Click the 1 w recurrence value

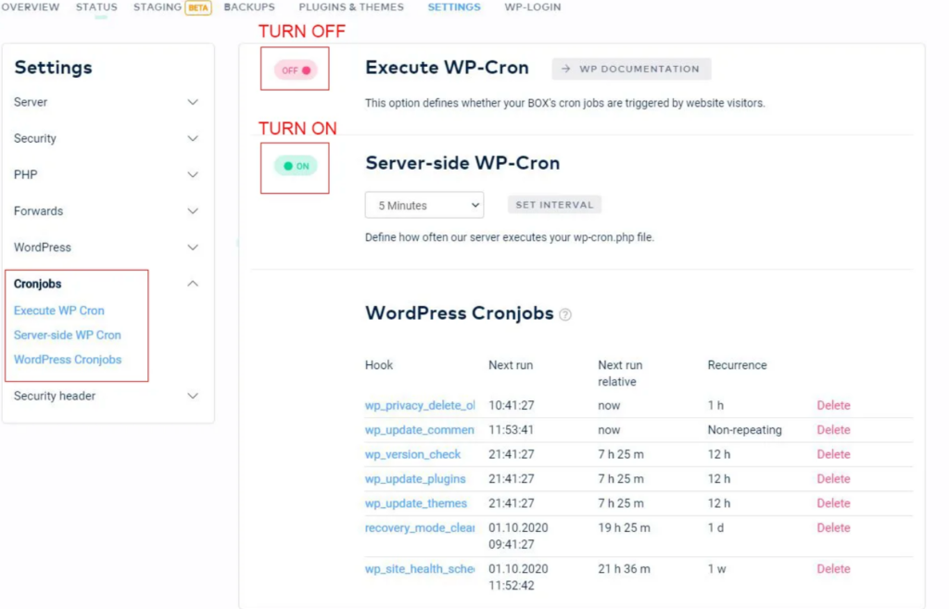[716, 569]
